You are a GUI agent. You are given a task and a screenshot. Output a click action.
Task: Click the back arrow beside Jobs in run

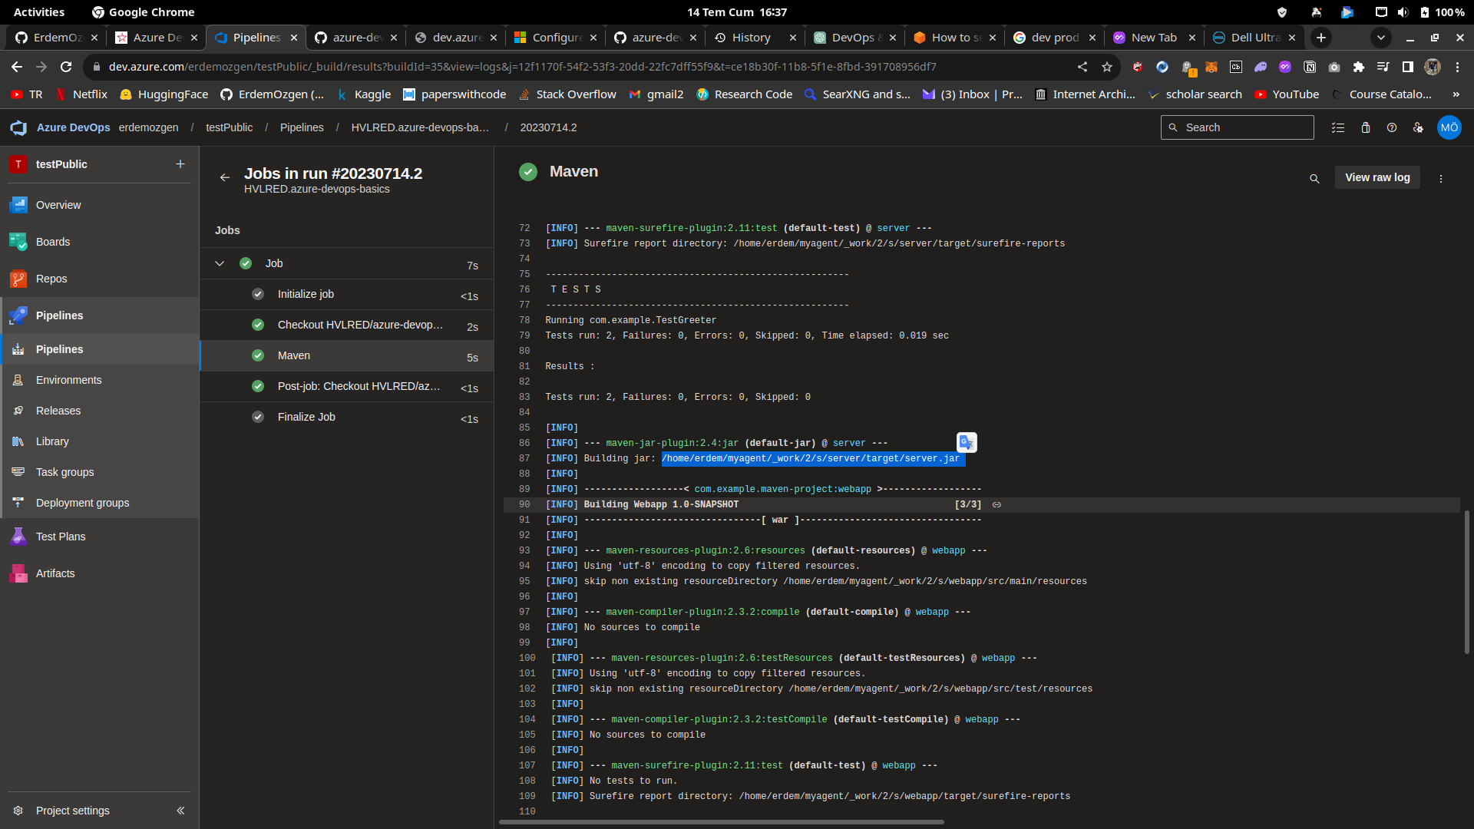(224, 177)
